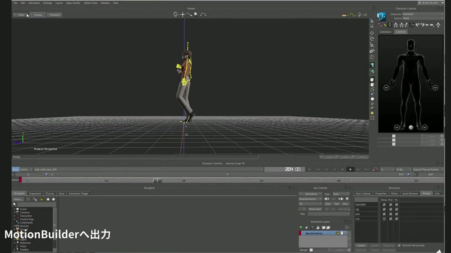The image size is (451, 253).
Task: Click the Create button in Groups
Action: pos(361,245)
